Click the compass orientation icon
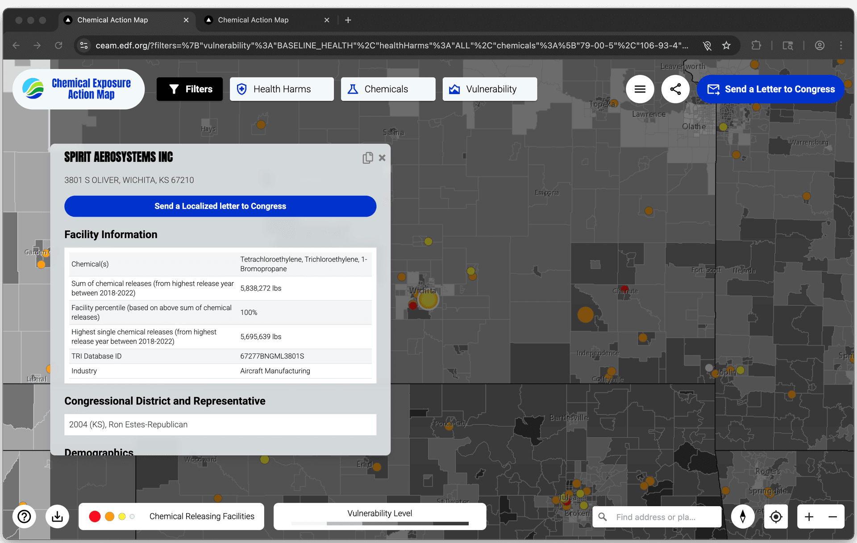Screen dimensions: 857x543 pos(742,516)
